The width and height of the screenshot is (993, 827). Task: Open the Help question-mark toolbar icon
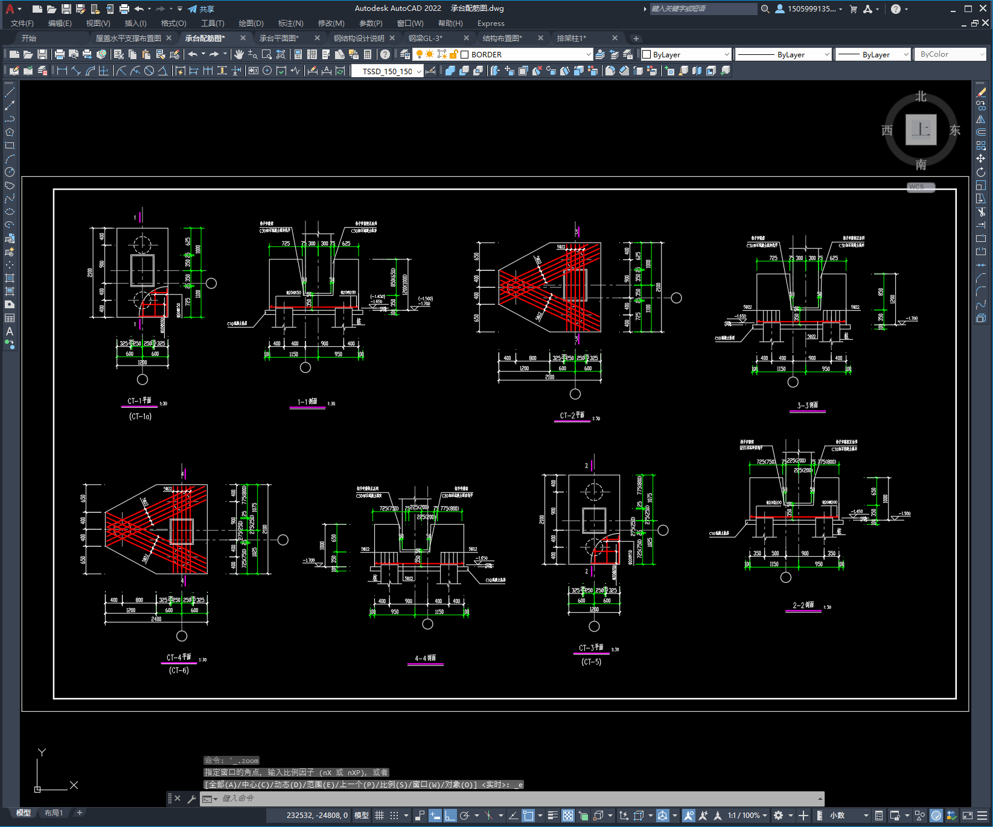click(385, 54)
